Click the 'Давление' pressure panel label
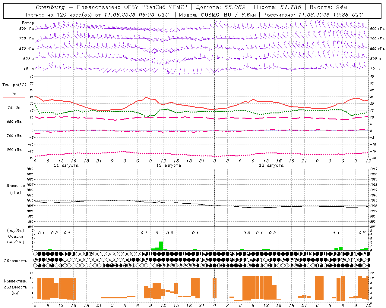The width and height of the screenshot is (386, 308). click(16, 186)
